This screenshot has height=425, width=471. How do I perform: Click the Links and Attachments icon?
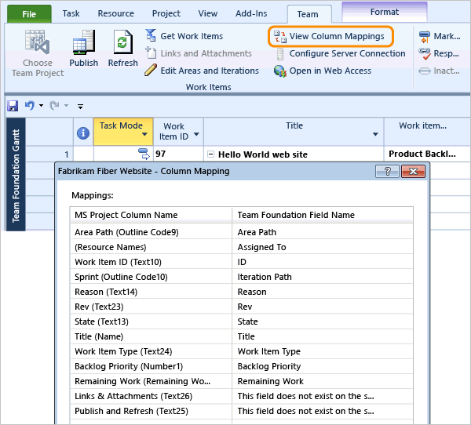tap(151, 53)
